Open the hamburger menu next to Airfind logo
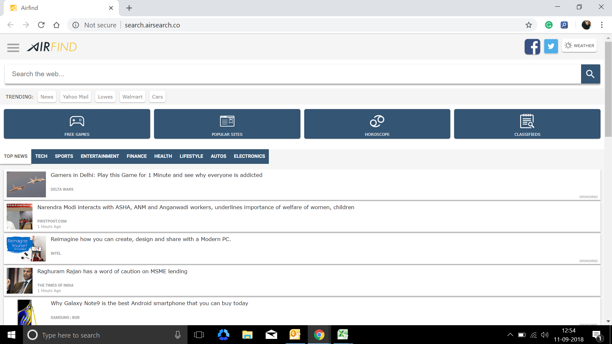Screen dimensions: 612x344 13,47
